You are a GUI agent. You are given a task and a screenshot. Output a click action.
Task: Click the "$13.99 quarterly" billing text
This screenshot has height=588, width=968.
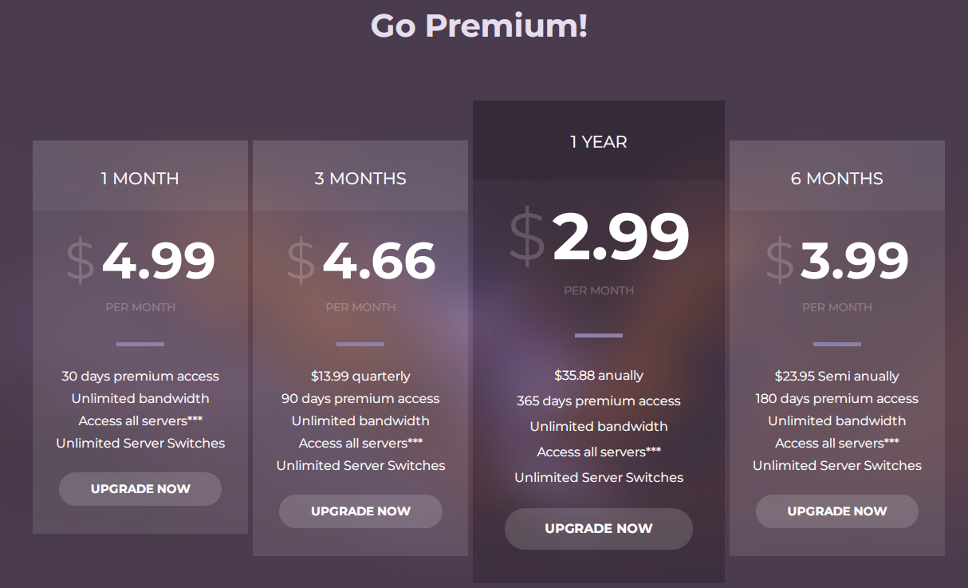pos(360,376)
